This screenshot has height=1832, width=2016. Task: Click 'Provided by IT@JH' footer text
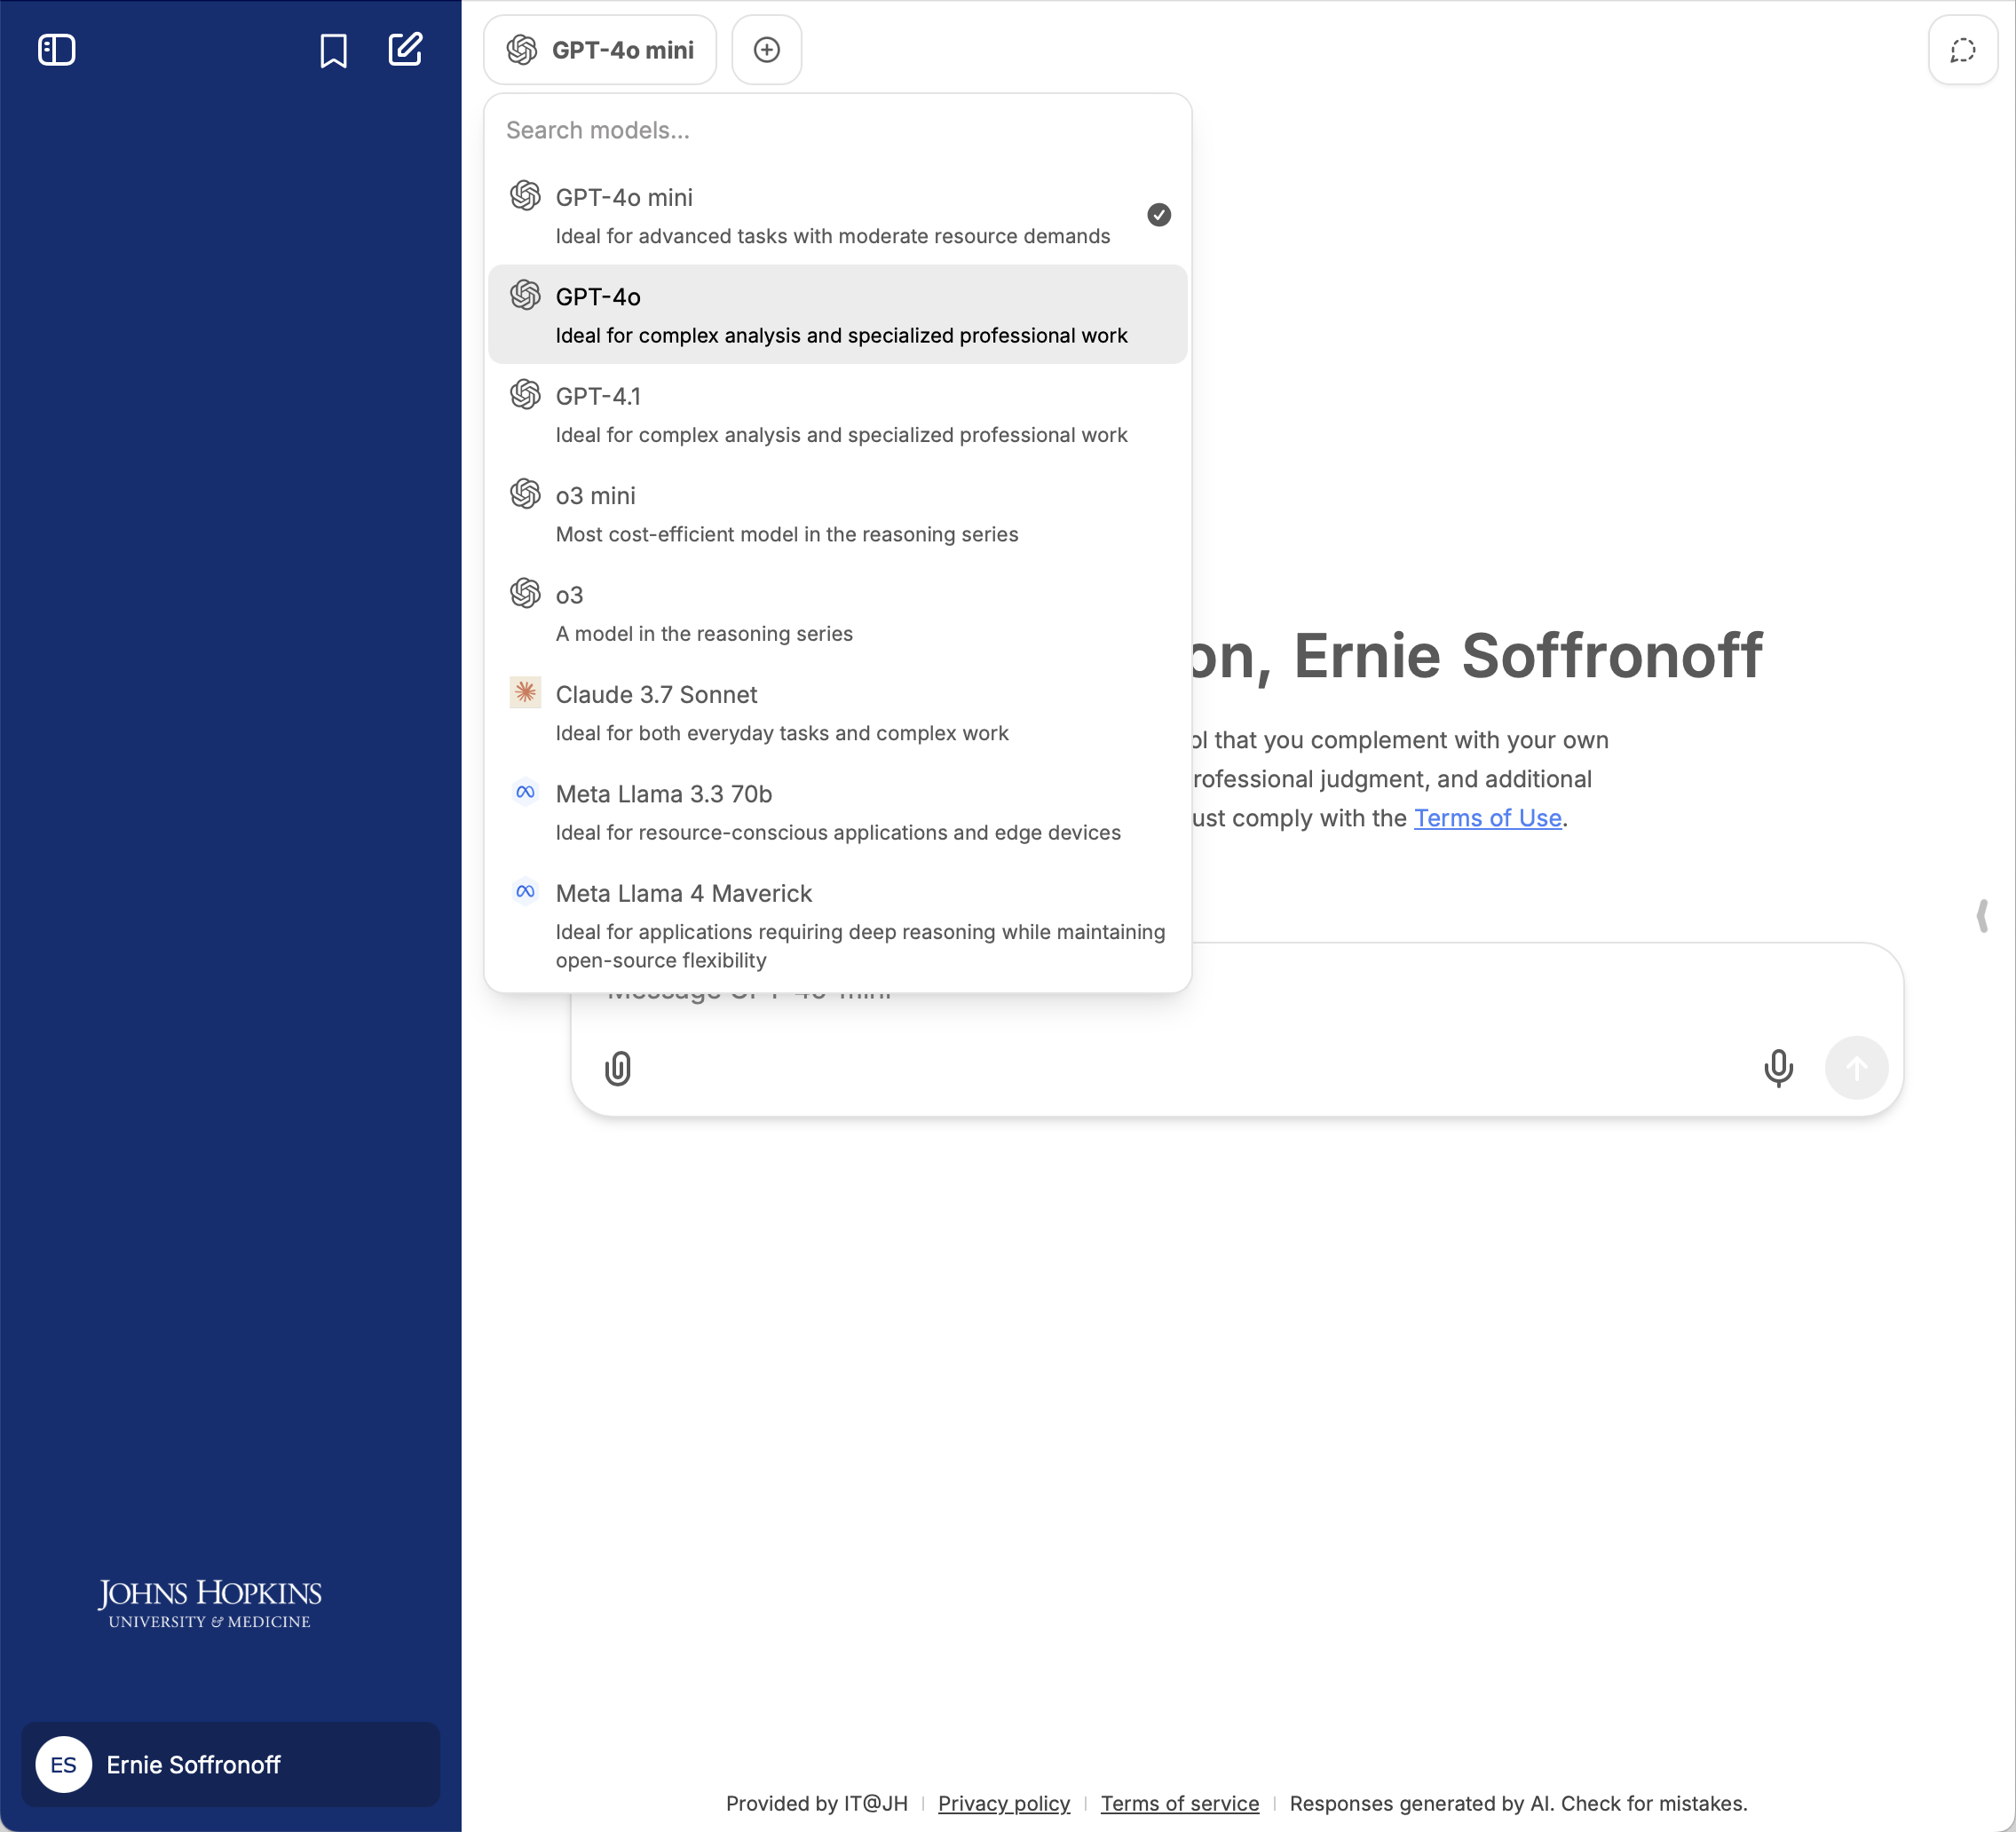[x=817, y=1803]
